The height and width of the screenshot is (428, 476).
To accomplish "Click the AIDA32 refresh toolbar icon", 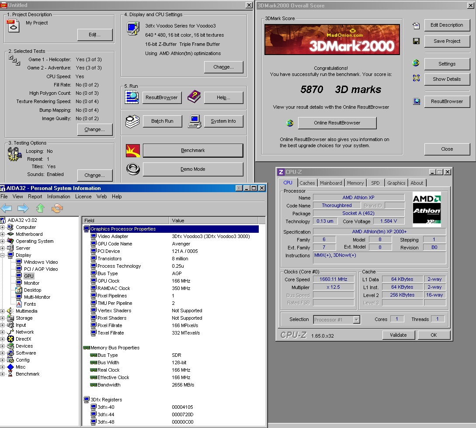I will [x=57, y=208].
